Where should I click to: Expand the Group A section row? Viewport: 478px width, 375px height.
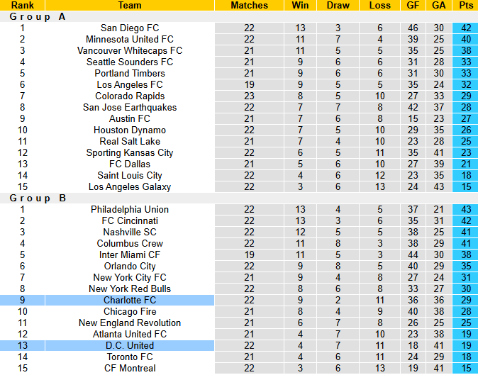point(38,17)
